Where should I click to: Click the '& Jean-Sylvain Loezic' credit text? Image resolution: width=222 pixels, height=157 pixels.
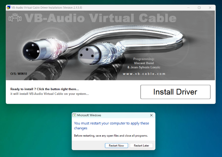144,67
